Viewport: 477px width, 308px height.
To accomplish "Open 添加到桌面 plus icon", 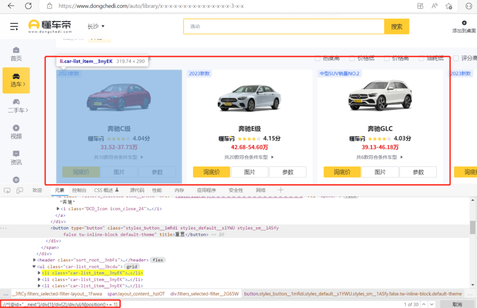I will (x=464, y=23).
